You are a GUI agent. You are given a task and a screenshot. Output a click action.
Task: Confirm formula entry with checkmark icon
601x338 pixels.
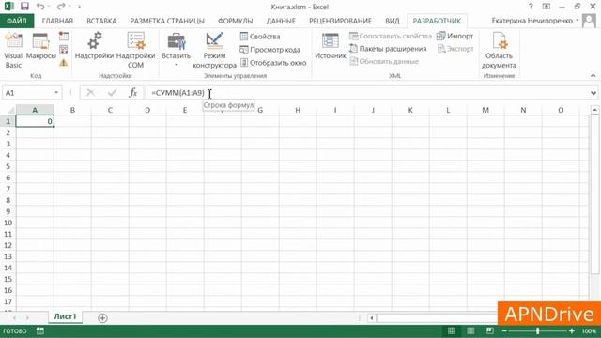click(x=112, y=93)
